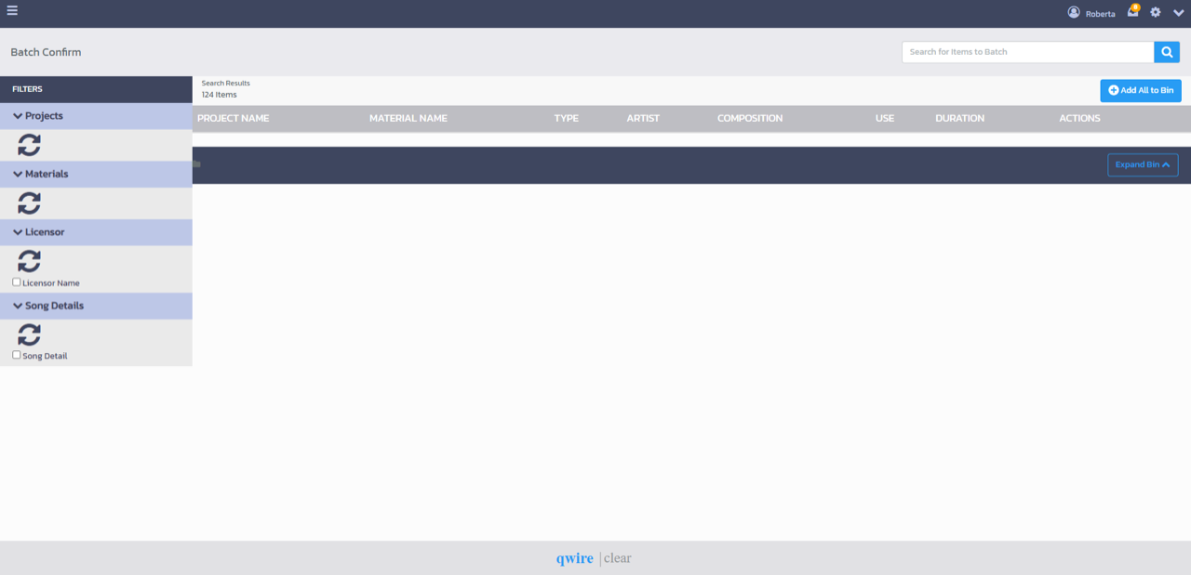Collapse the Licensor filter section
This screenshot has height=575, width=1191.
coord(96,232)
